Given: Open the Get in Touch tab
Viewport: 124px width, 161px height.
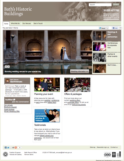Looking at the screenshot, I should pyautogui.click(x=38, y=23).
